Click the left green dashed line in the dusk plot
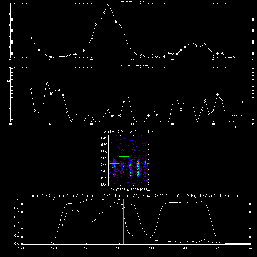Viewport: 257px width, 257px height. coord(82,95)
